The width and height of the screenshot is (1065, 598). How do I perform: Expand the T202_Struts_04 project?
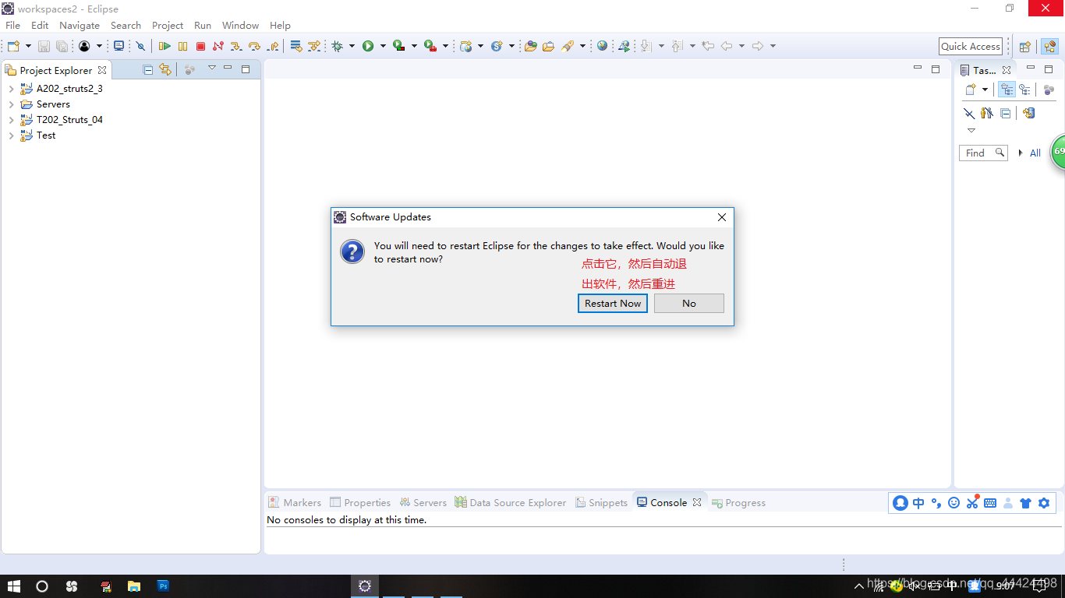pyautogui.click(x=11, y=120)
